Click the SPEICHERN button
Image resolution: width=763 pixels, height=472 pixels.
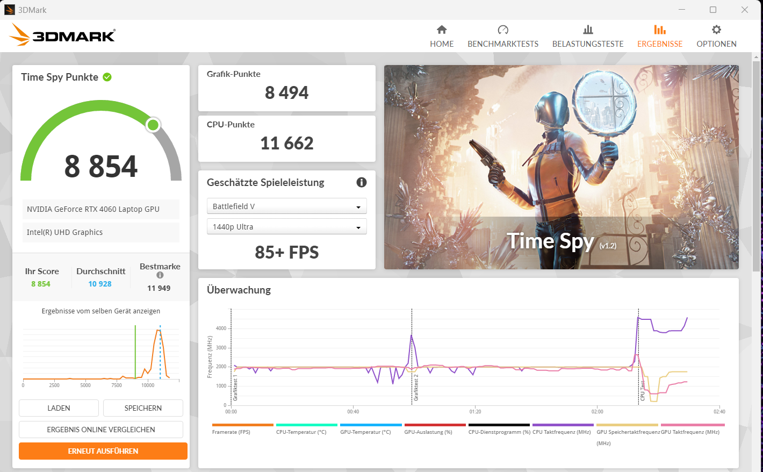click(143, 408)
